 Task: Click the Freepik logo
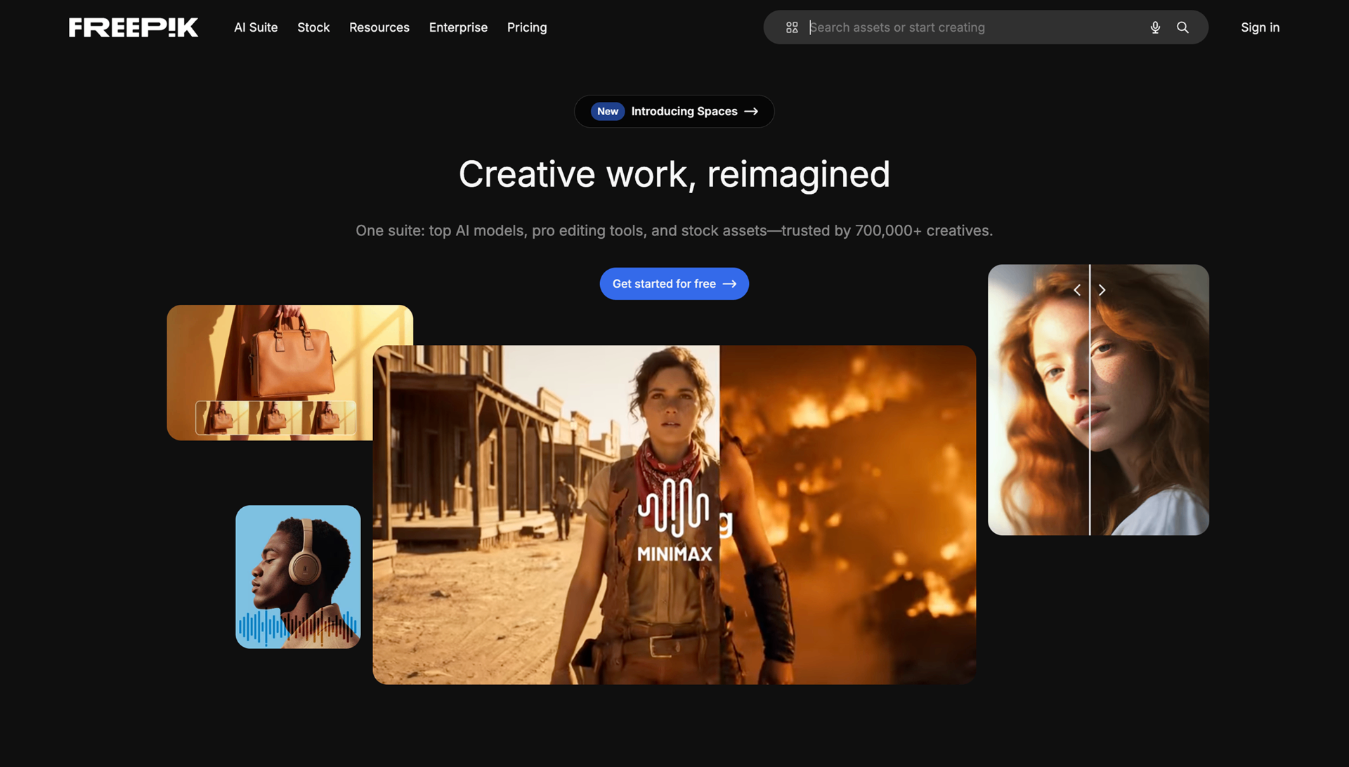(133, 27)
